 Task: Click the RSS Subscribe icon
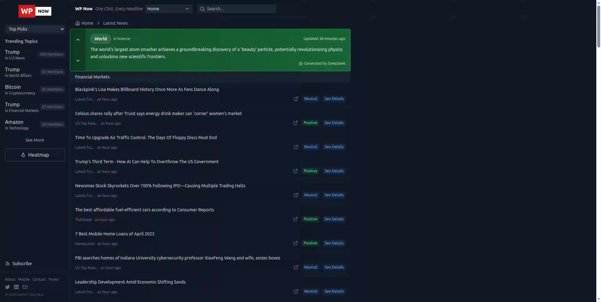7,264
